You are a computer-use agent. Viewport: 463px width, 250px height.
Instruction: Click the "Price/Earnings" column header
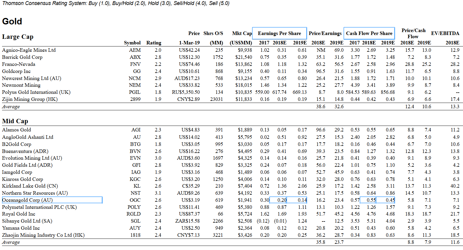click(x=325, y=33)
